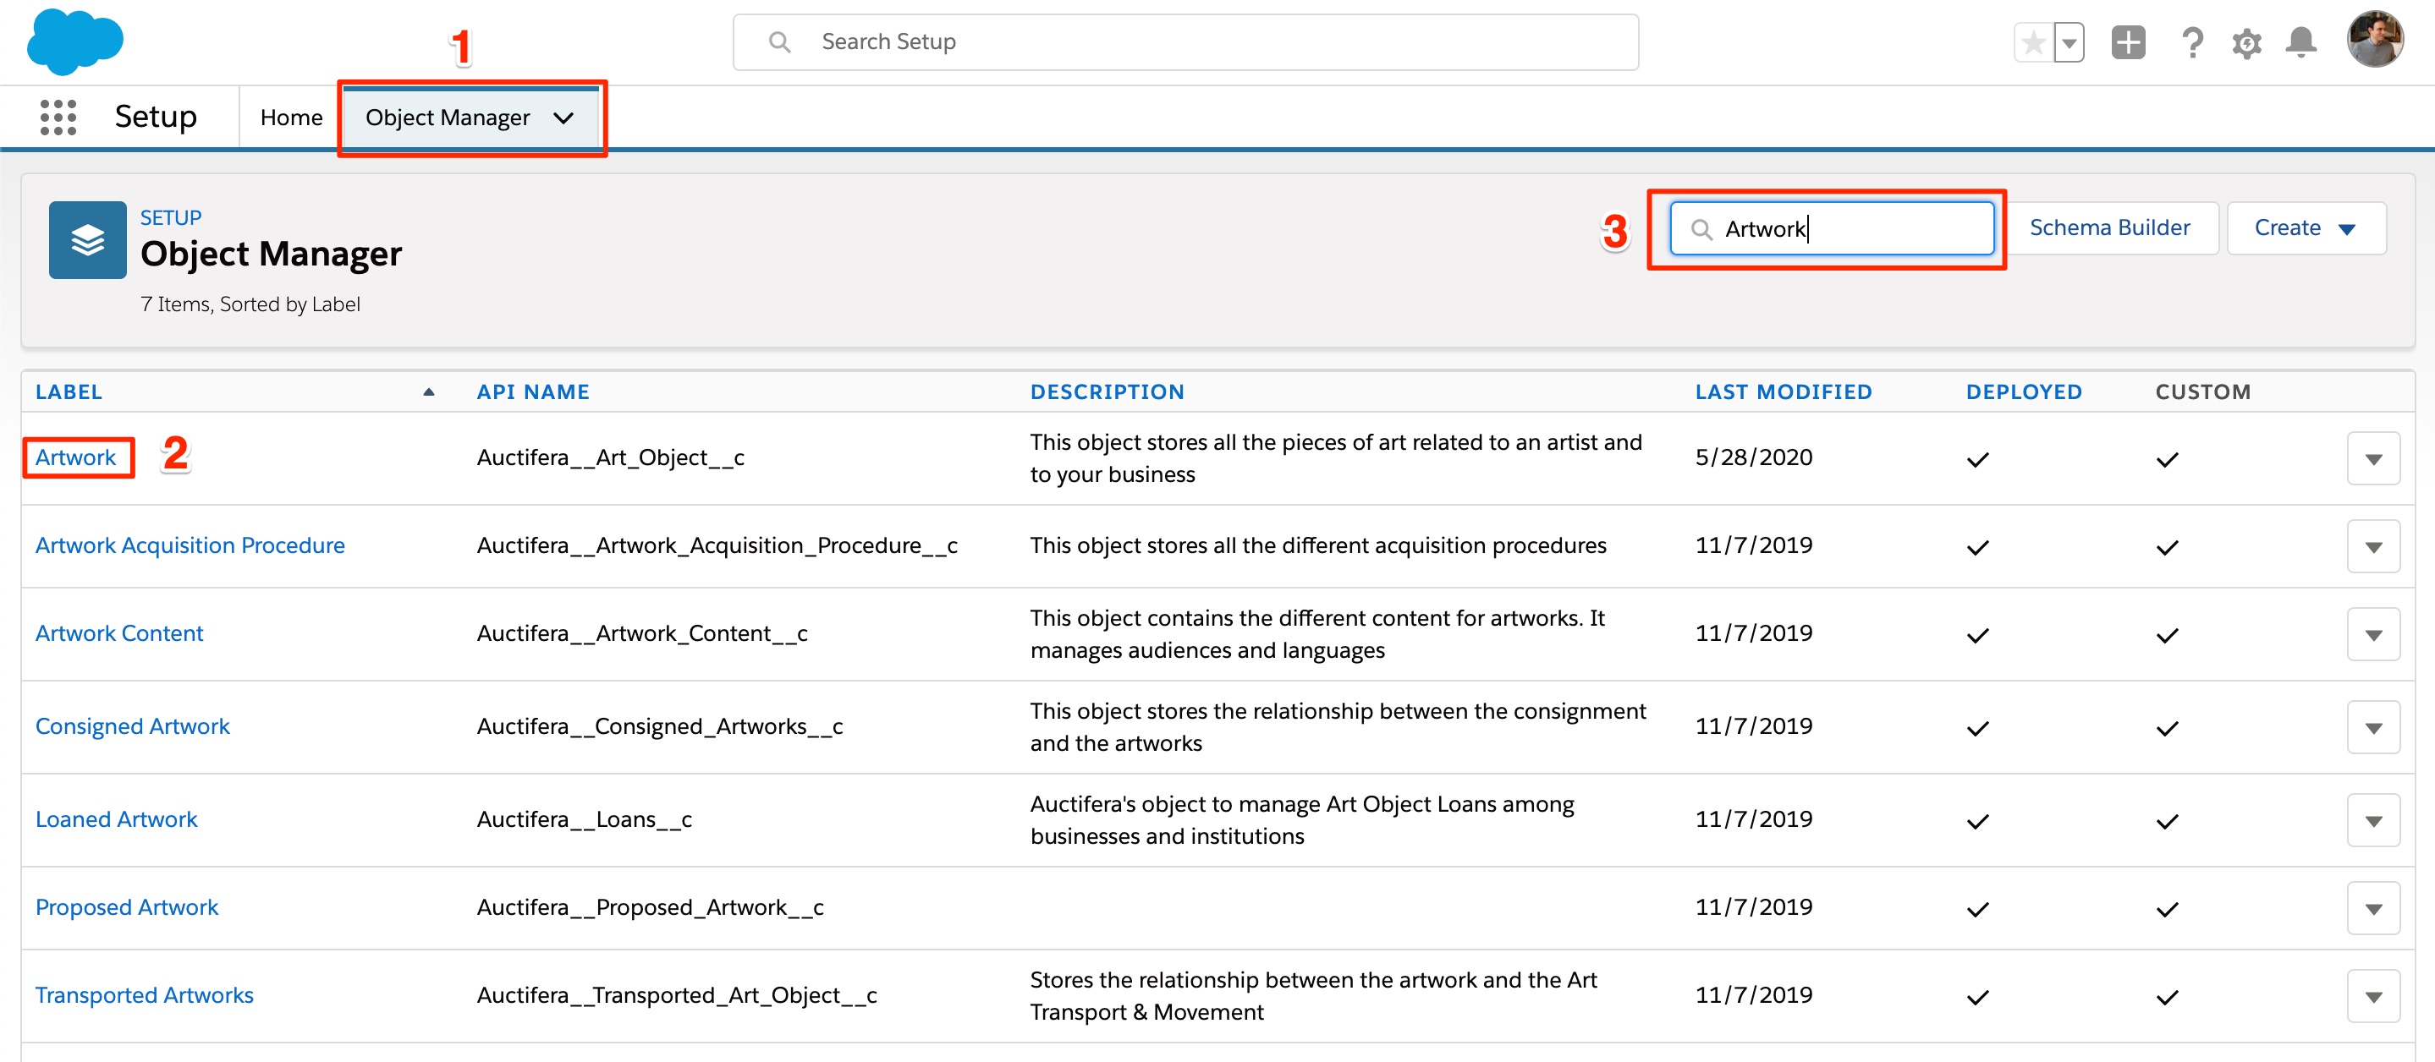Sort by the Last Modified column header
2435x1062 pixels.
click(x=1783, y=391)
